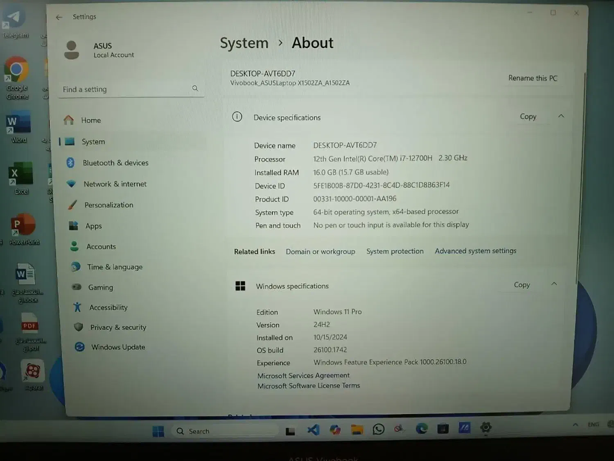Open the Accessibility settings page
This screenshot has height=461, width=614.
point(108,307)
